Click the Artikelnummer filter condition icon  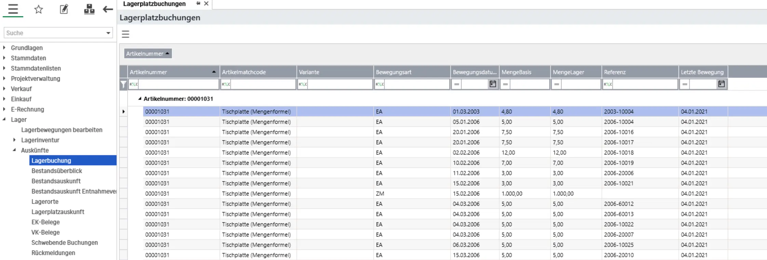click(134, 84)
